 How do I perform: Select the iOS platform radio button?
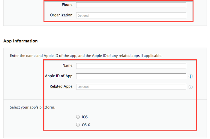[x=78, y=117]
